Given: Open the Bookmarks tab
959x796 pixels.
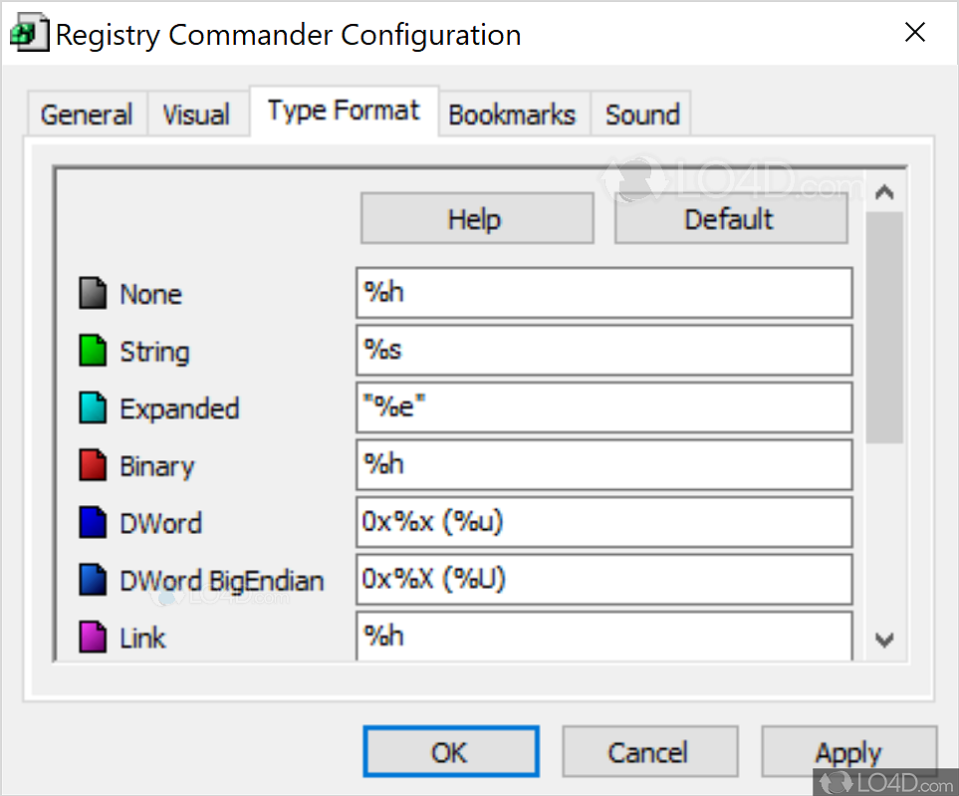Looking at the screenshot, I should (x=513, y=114).
